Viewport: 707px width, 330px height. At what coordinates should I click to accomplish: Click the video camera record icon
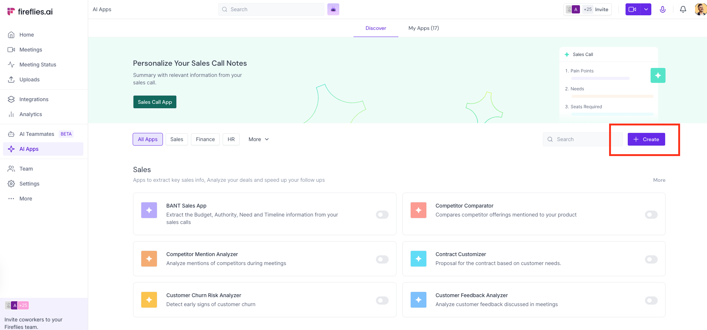coord(633,9)
